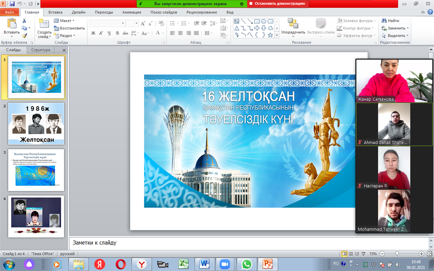Viewport: 434px width, 271px height.
Task: Toggle Italic (К) formatting
Action: (x=101, y=33)
